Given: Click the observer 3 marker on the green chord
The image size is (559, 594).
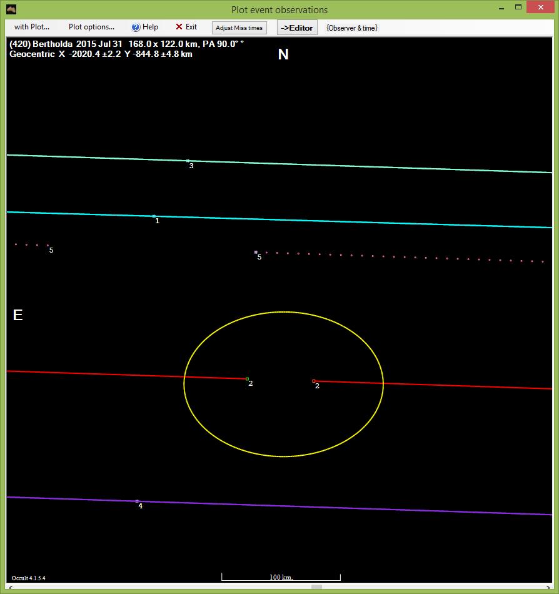Looking at the screenshot, I should pos(188,161).
